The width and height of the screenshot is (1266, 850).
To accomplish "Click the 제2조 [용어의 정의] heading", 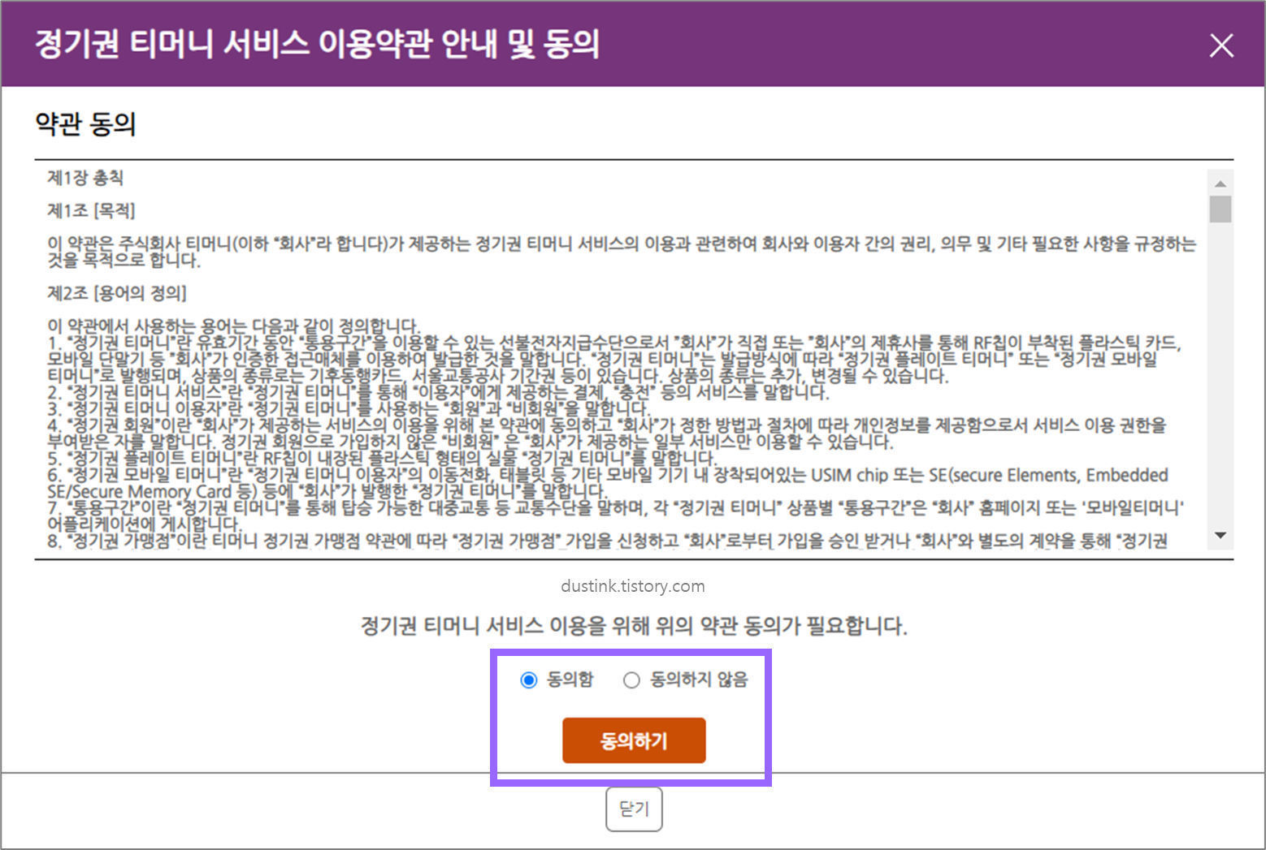I will [x=117, y=293].
